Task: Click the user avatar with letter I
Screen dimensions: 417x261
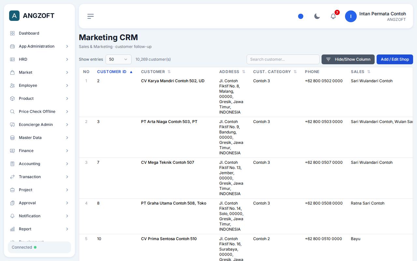Action: [x=351, y=16]
